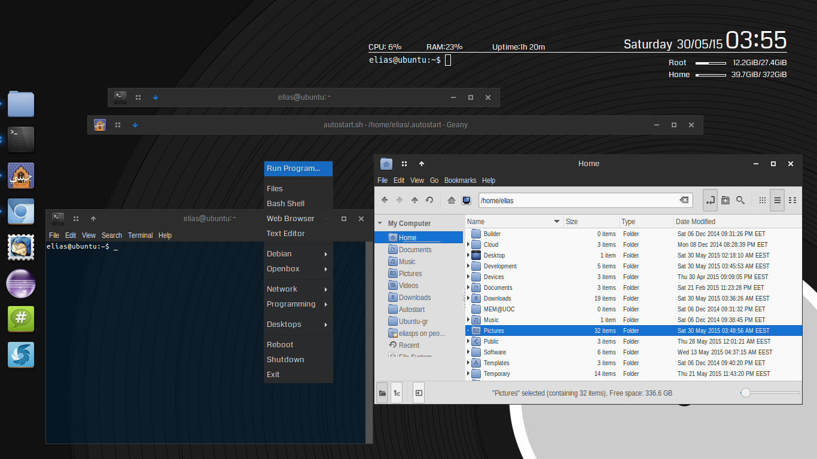817x459 pixels.
Task: Select Run Program... in the Openbox menu
Action: pyautogui.click(x=298, y=169)
